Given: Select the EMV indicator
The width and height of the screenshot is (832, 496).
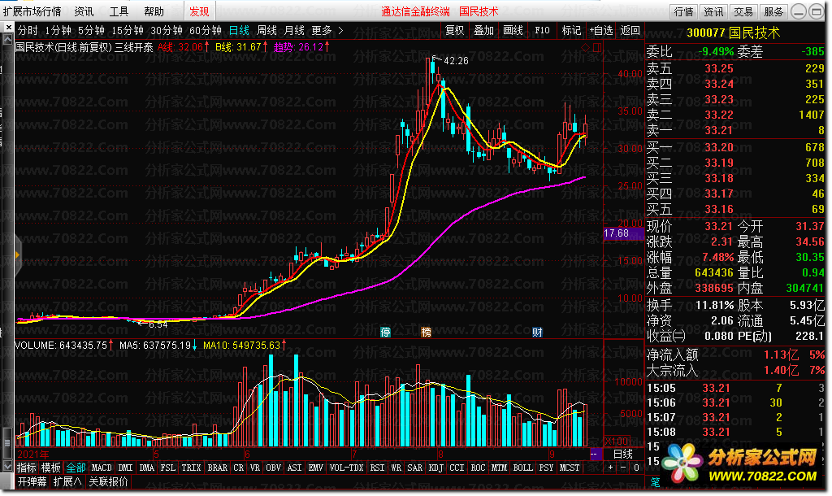Looking at the screenshot, I should (316, 468).
